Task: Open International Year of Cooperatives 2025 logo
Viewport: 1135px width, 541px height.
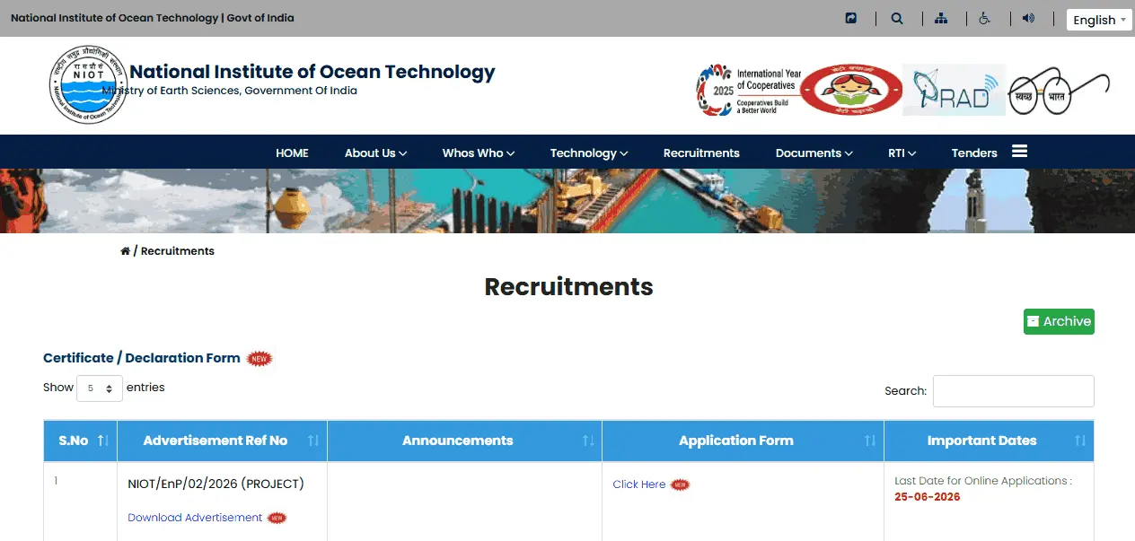Action: pyautogui.click(x=749, y=90)
